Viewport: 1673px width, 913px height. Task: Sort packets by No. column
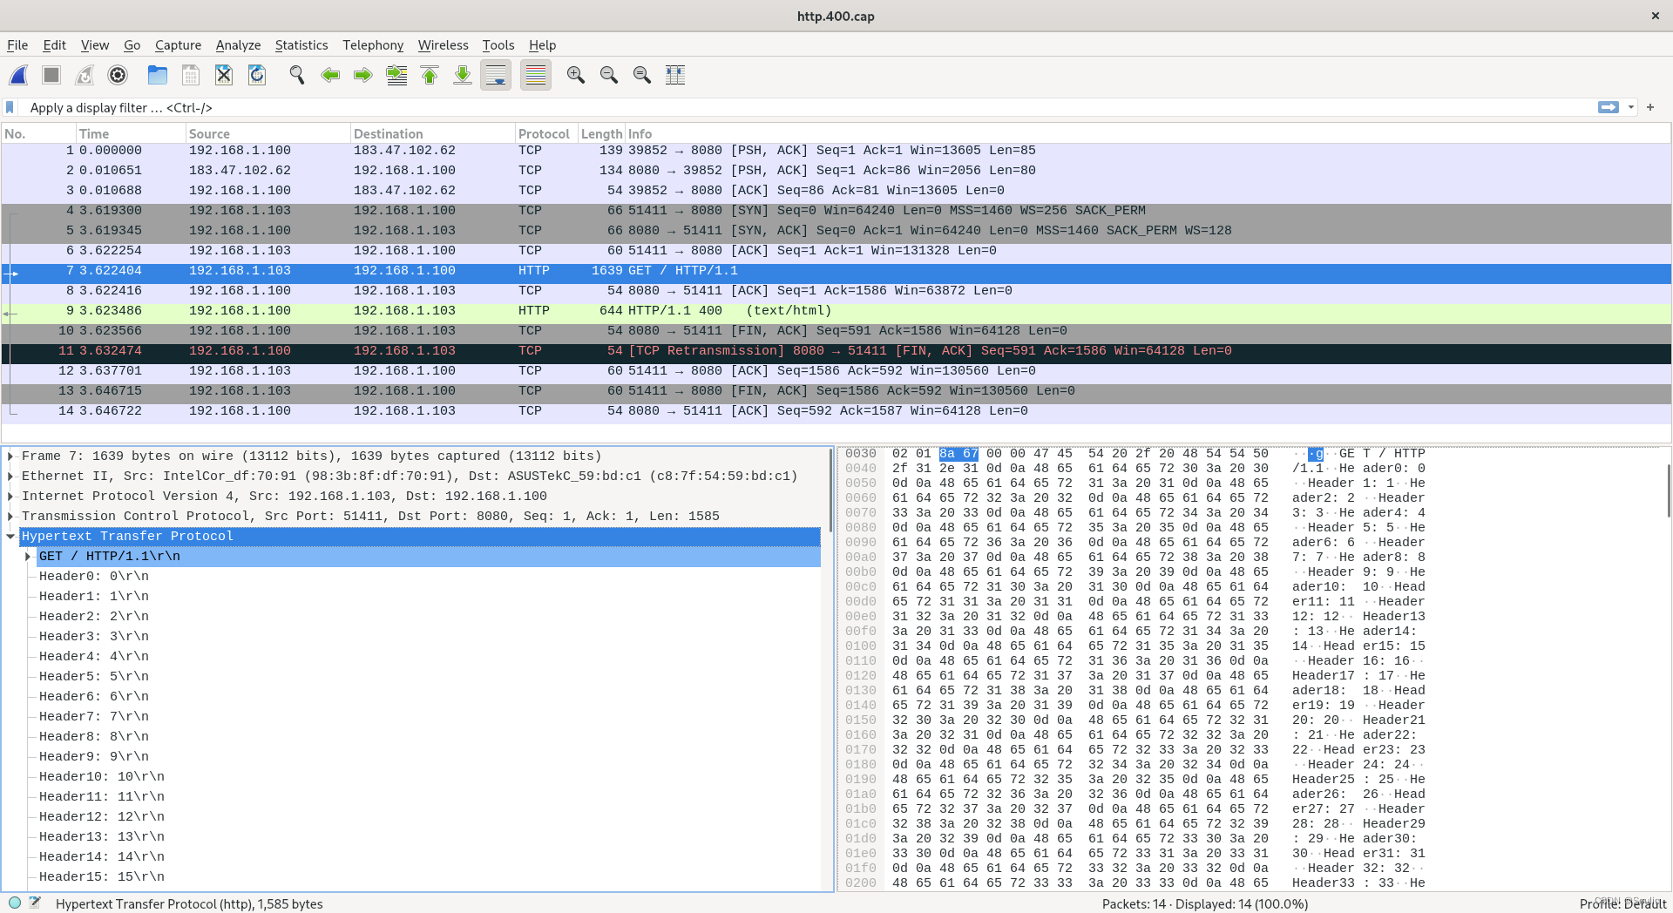[38, 133]
